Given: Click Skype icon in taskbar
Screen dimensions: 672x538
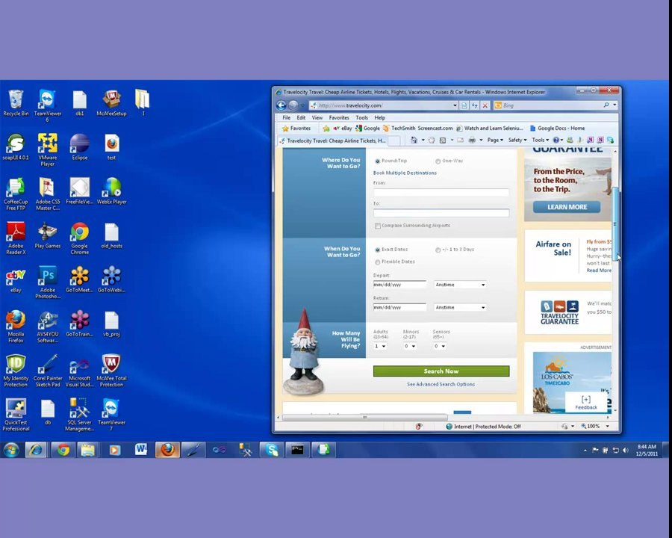Looking at the screenshot, I should coord(271,450).
